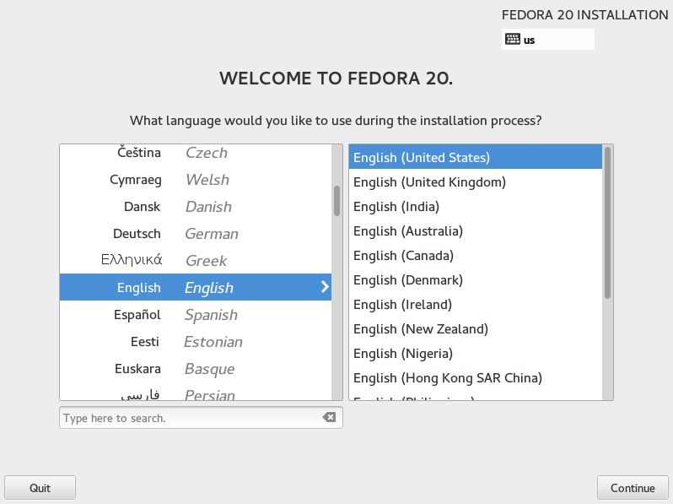673x504 pixels.
Task: Choose English (Canada) locale
Action: [x=475, y=255]
